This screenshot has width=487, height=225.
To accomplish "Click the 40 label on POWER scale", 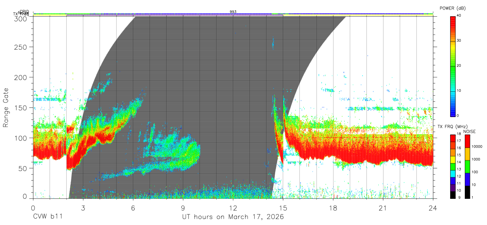I will click(x=459, y=15).
